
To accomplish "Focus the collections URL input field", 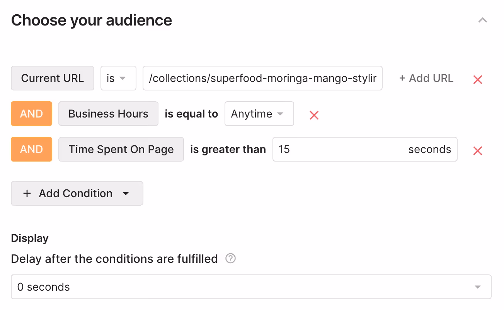I will click(x=262, y=78).
